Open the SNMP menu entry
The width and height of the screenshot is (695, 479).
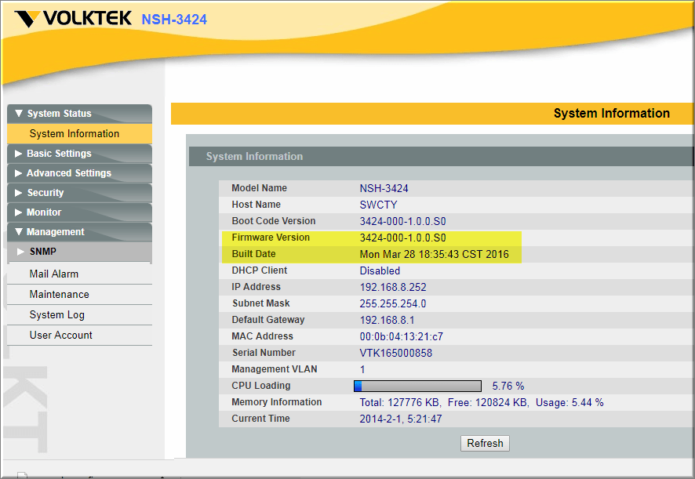coord(79,251)
